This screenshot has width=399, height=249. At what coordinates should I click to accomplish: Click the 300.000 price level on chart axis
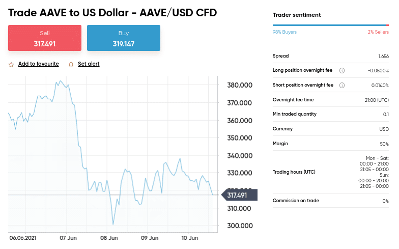pos(239,226)
